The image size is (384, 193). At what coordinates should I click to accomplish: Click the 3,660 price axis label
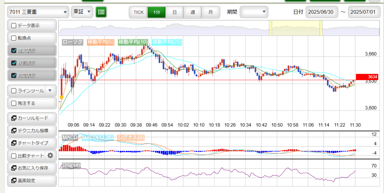(x=370, y=54)
